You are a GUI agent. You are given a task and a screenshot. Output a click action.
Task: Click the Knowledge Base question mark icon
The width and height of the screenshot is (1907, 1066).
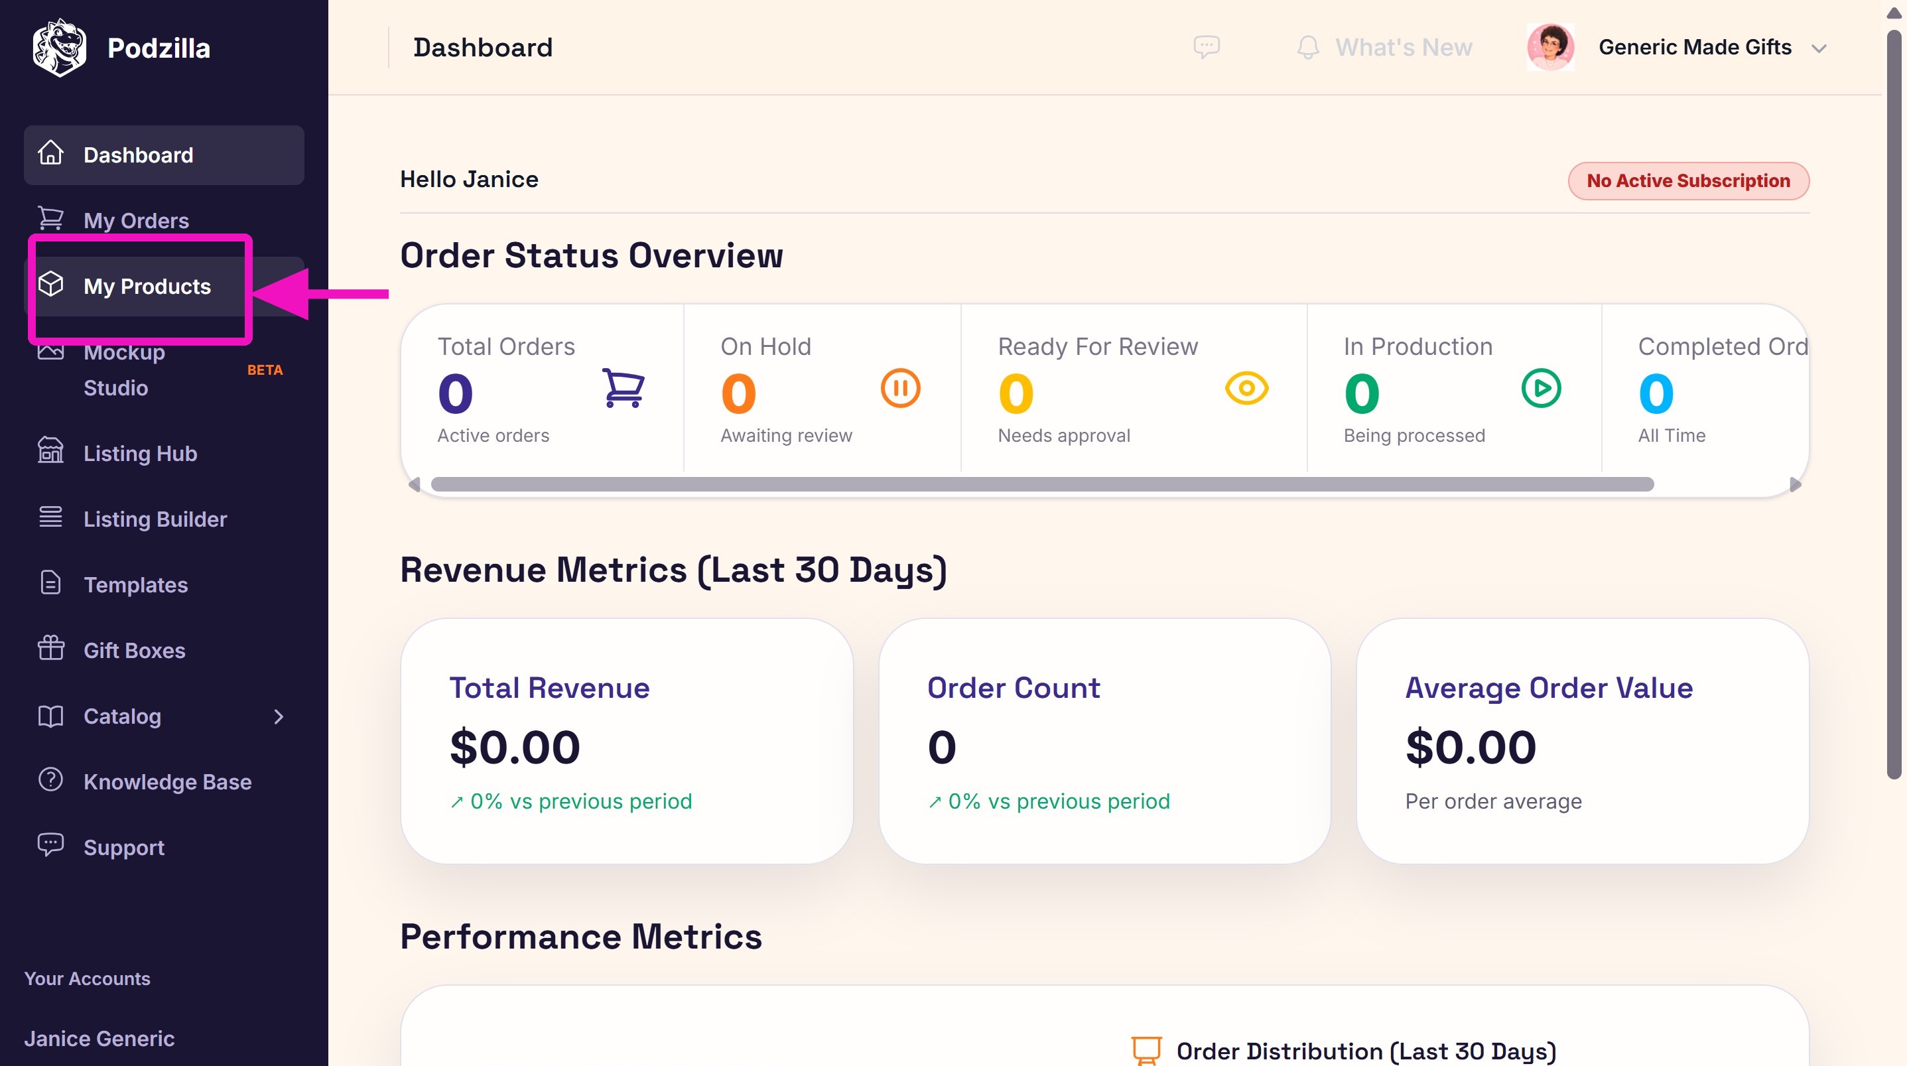[x=51, y=779]
